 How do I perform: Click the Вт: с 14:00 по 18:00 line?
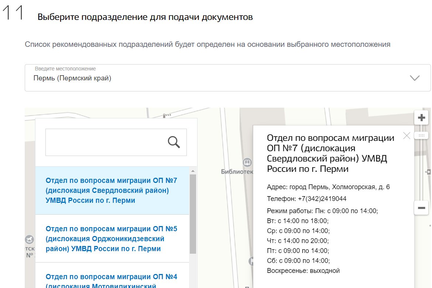[298, 221]
